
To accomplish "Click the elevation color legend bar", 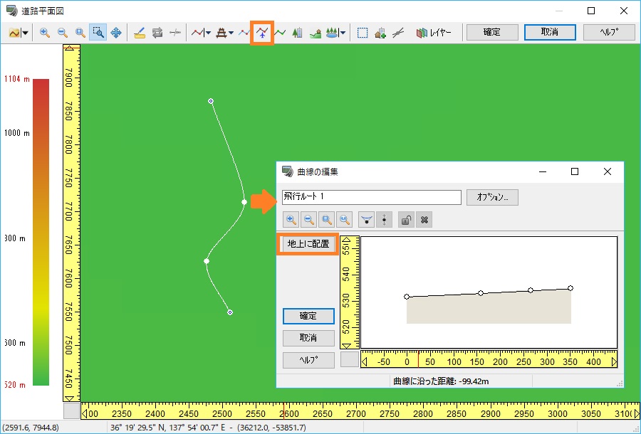I will click(41, 232).
